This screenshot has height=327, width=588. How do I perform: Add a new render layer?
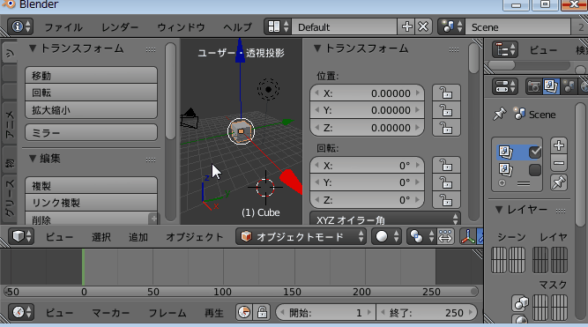tap(559, 145)
